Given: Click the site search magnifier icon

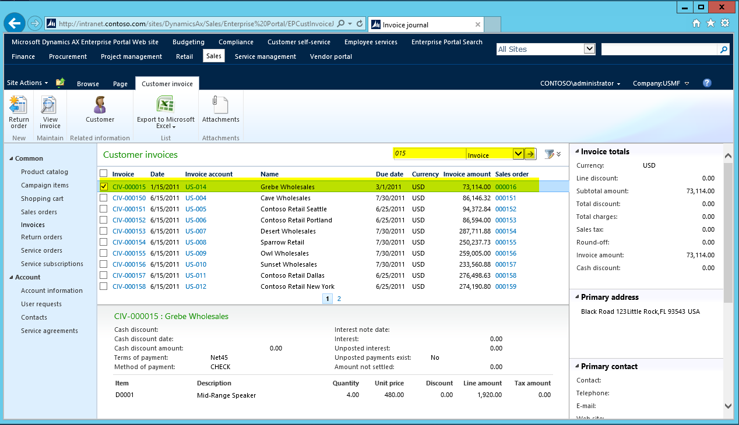Looking at the screenshot, I should click(x=724, y=49).
